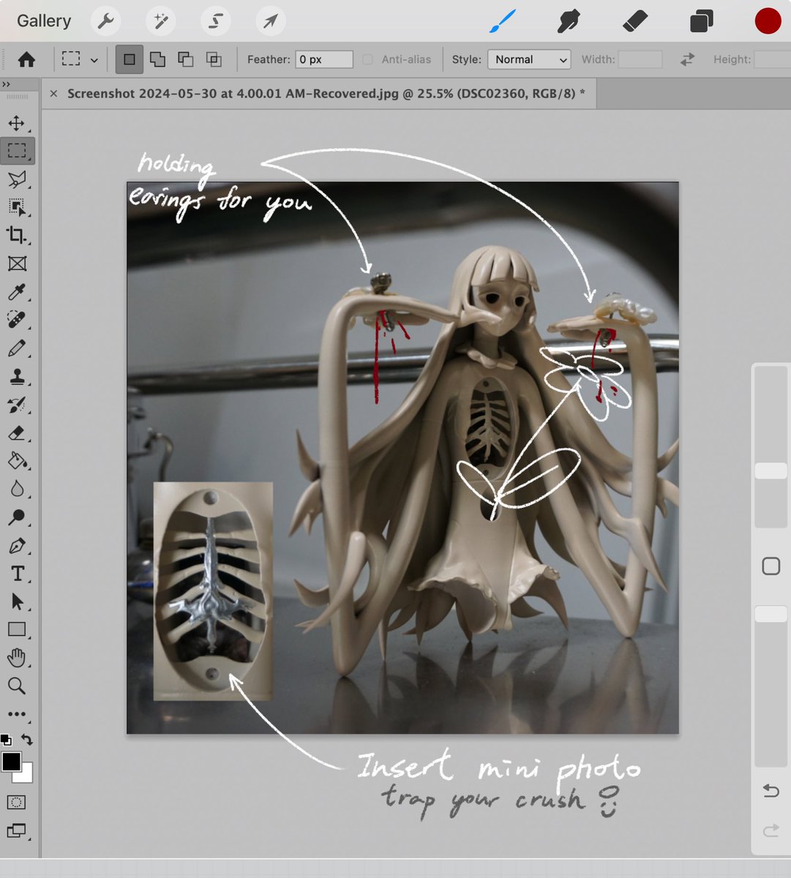Image resolution: width=791 pixels, height=878 pixels.
Task: Click the Photoshop Home icon
Action: coord(27,60)
